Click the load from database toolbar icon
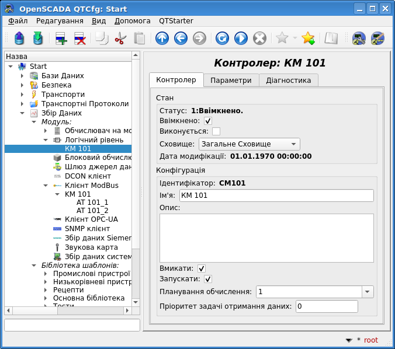 (x=19, y=39)
